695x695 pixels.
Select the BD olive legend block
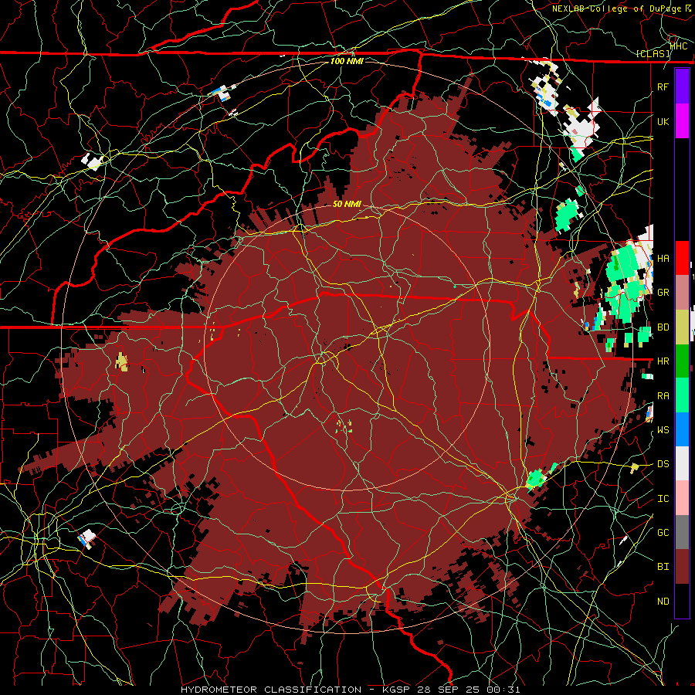coord(682,327)
